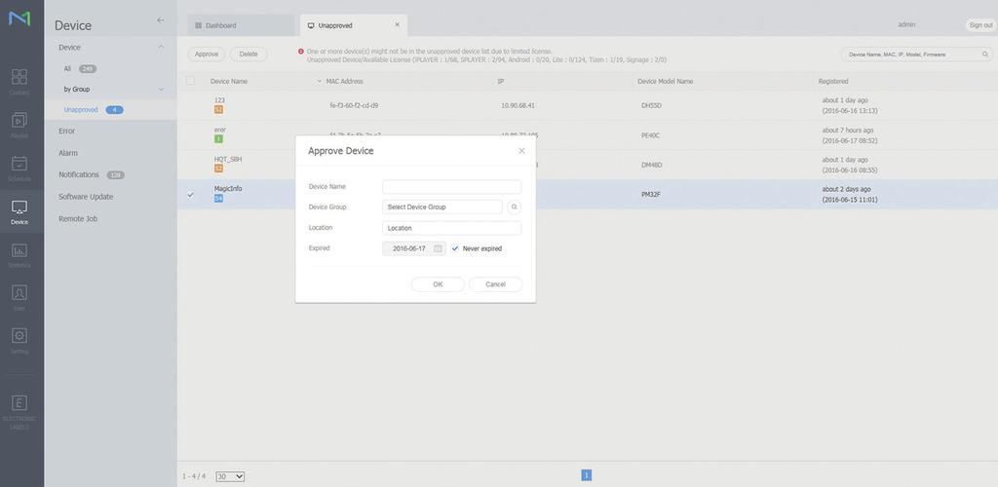Image resolution: width=998 pixels, height=487 pixels.
Task: Close the Approve Device dialog
Action: (522, 151)
